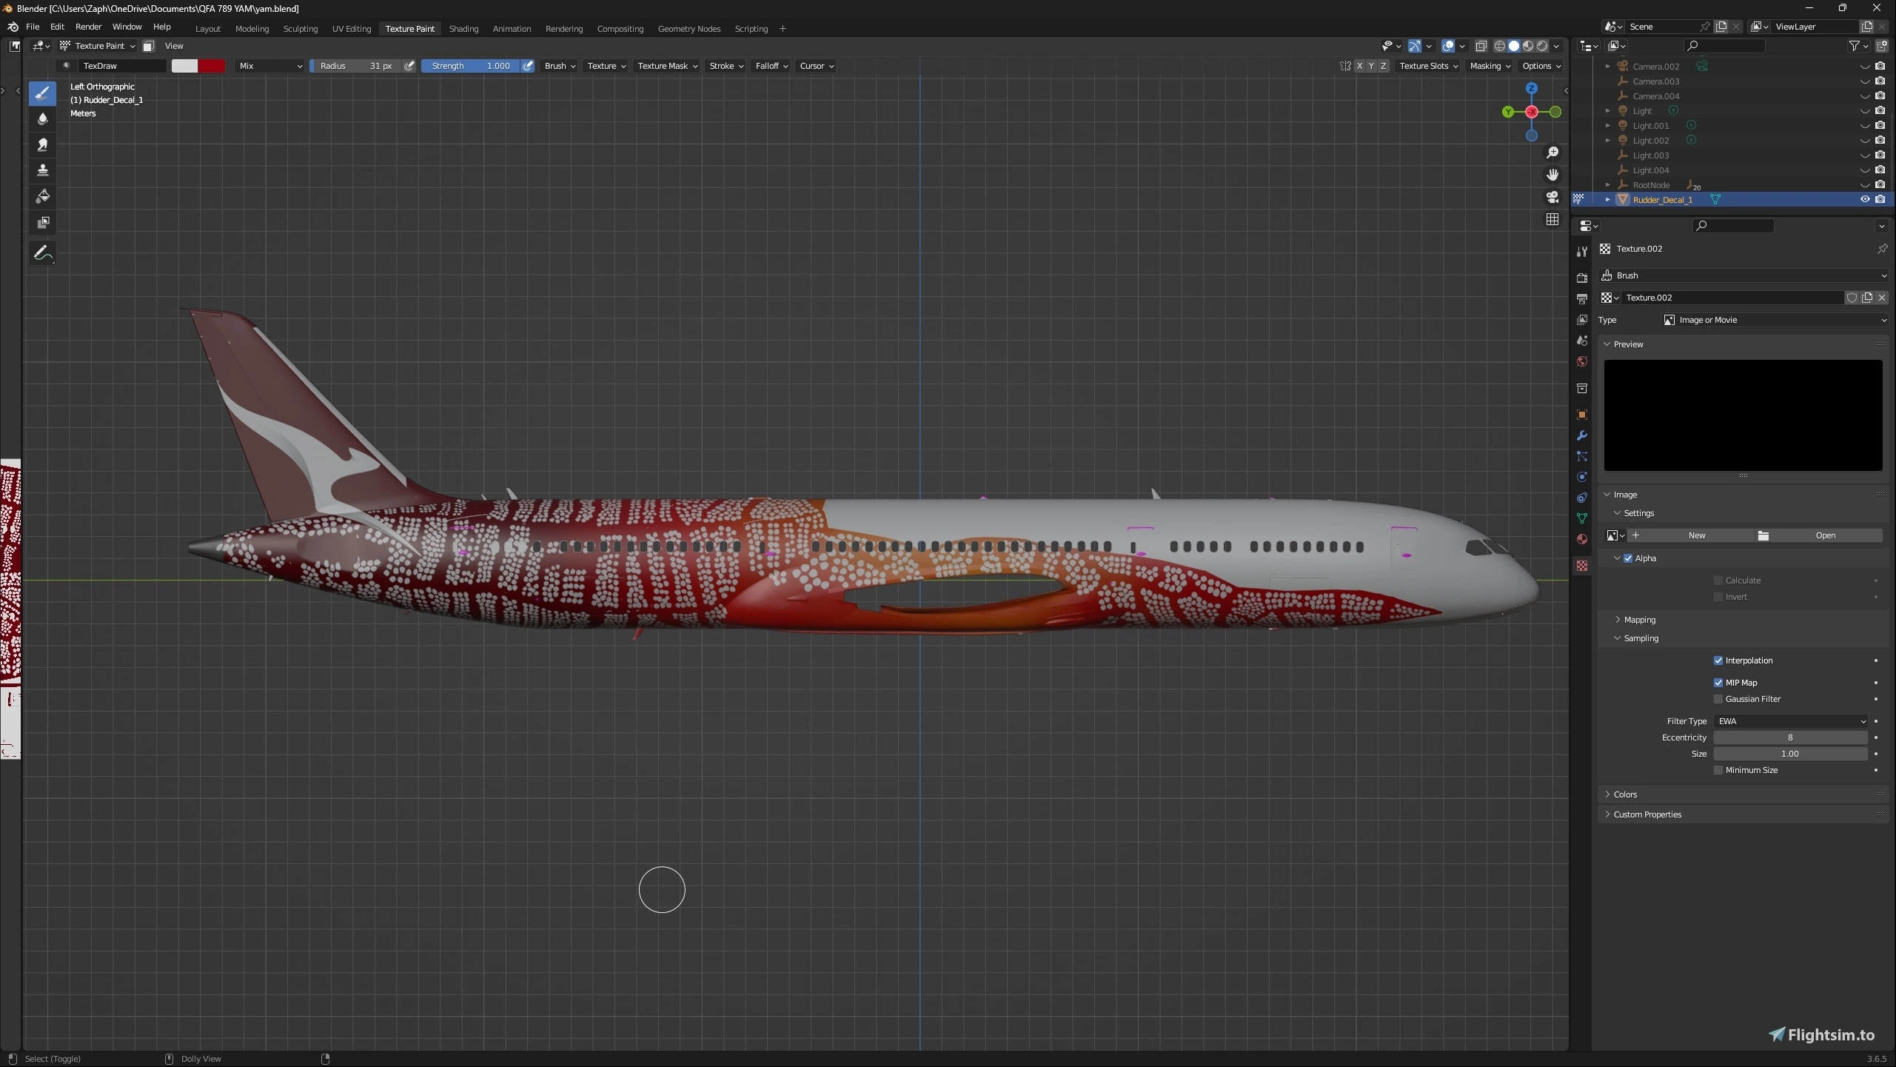Open the Material properties tab
Viewport: 1896px width, 1067px height.
click(x=1581, y=539)
